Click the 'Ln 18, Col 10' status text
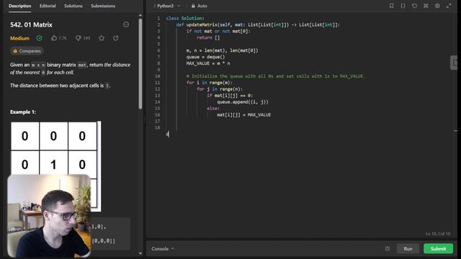The image size is (461, 259). coord(438,234)
